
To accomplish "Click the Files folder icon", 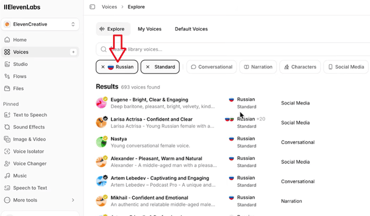I will pyautogui.click(x=7, y=88).
